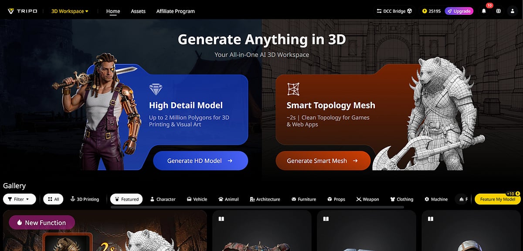This screenshot has width=523, height=251.
Task: Click the Smart Topology Mesh icon
Action: pyautogui.click(x=293, y=89)
